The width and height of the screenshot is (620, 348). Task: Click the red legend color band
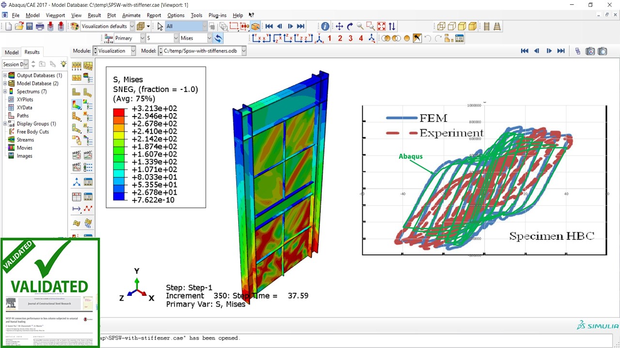click(x=119, y=112)
